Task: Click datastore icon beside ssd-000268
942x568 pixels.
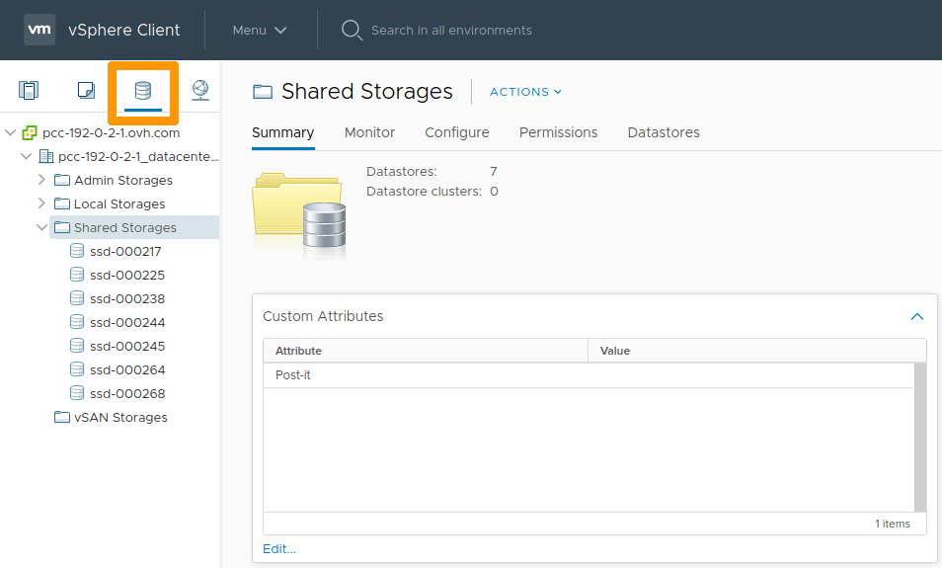Action: [x=77, y=393]
